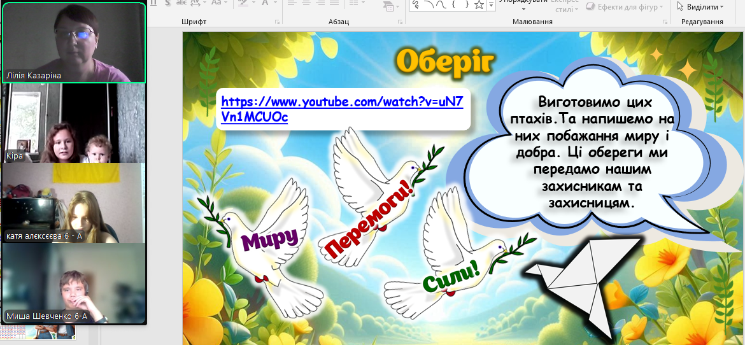Open Абзац dialog launcher
Image resolution: width=745 pixels, height=345 pixels.
point(400,22)
